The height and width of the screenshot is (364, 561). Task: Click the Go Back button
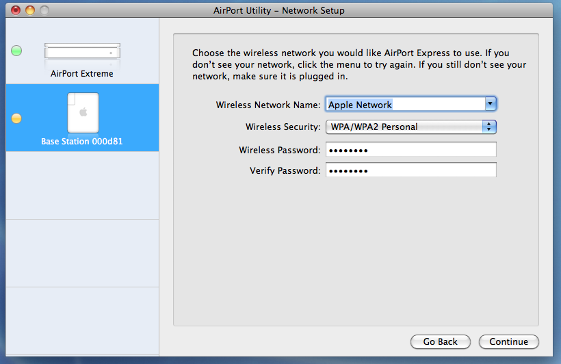(x=440, y=341)
